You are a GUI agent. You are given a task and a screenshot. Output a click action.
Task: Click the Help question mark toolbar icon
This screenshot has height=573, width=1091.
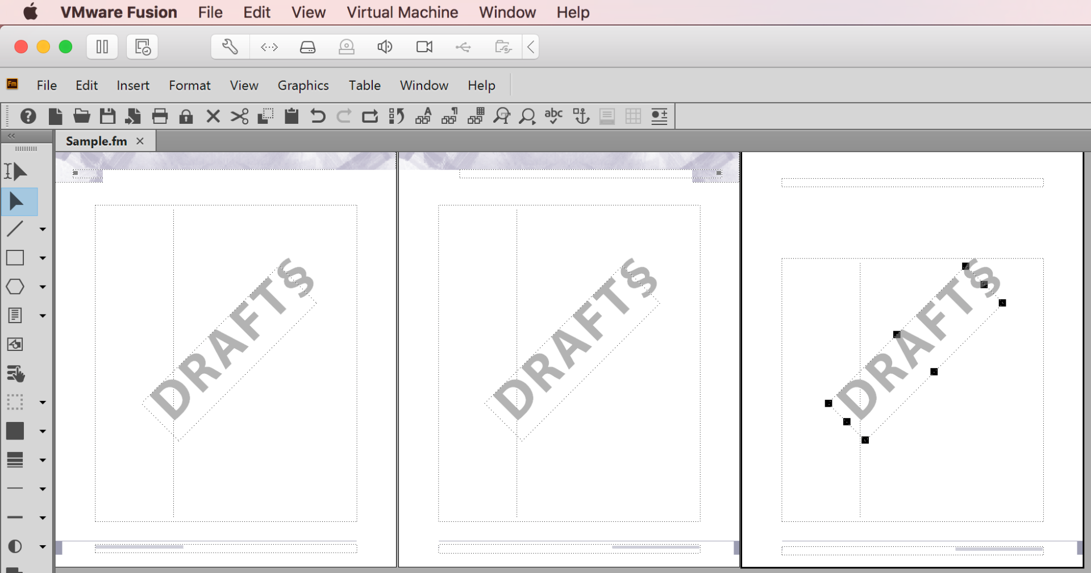coord(28,116)
